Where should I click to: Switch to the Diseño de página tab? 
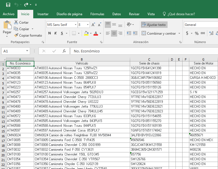69,14
